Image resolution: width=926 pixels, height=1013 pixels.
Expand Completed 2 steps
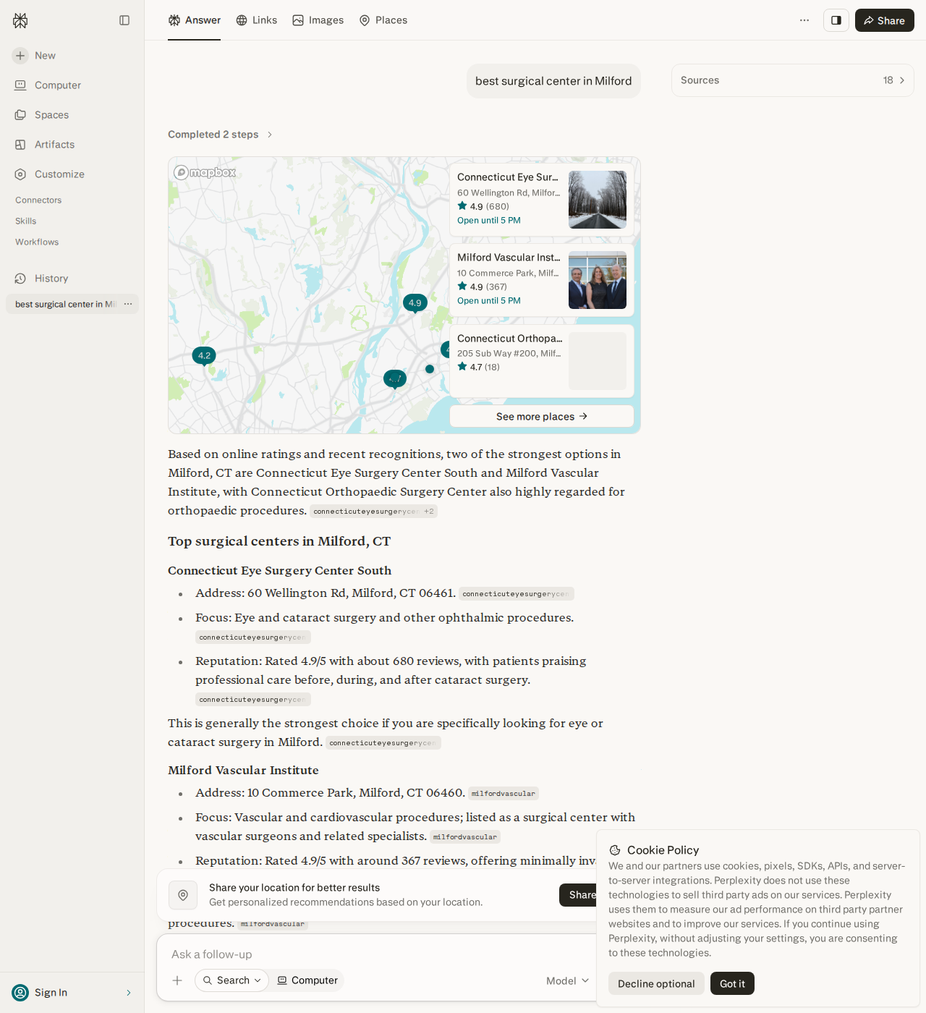click(x=220, y=135)
